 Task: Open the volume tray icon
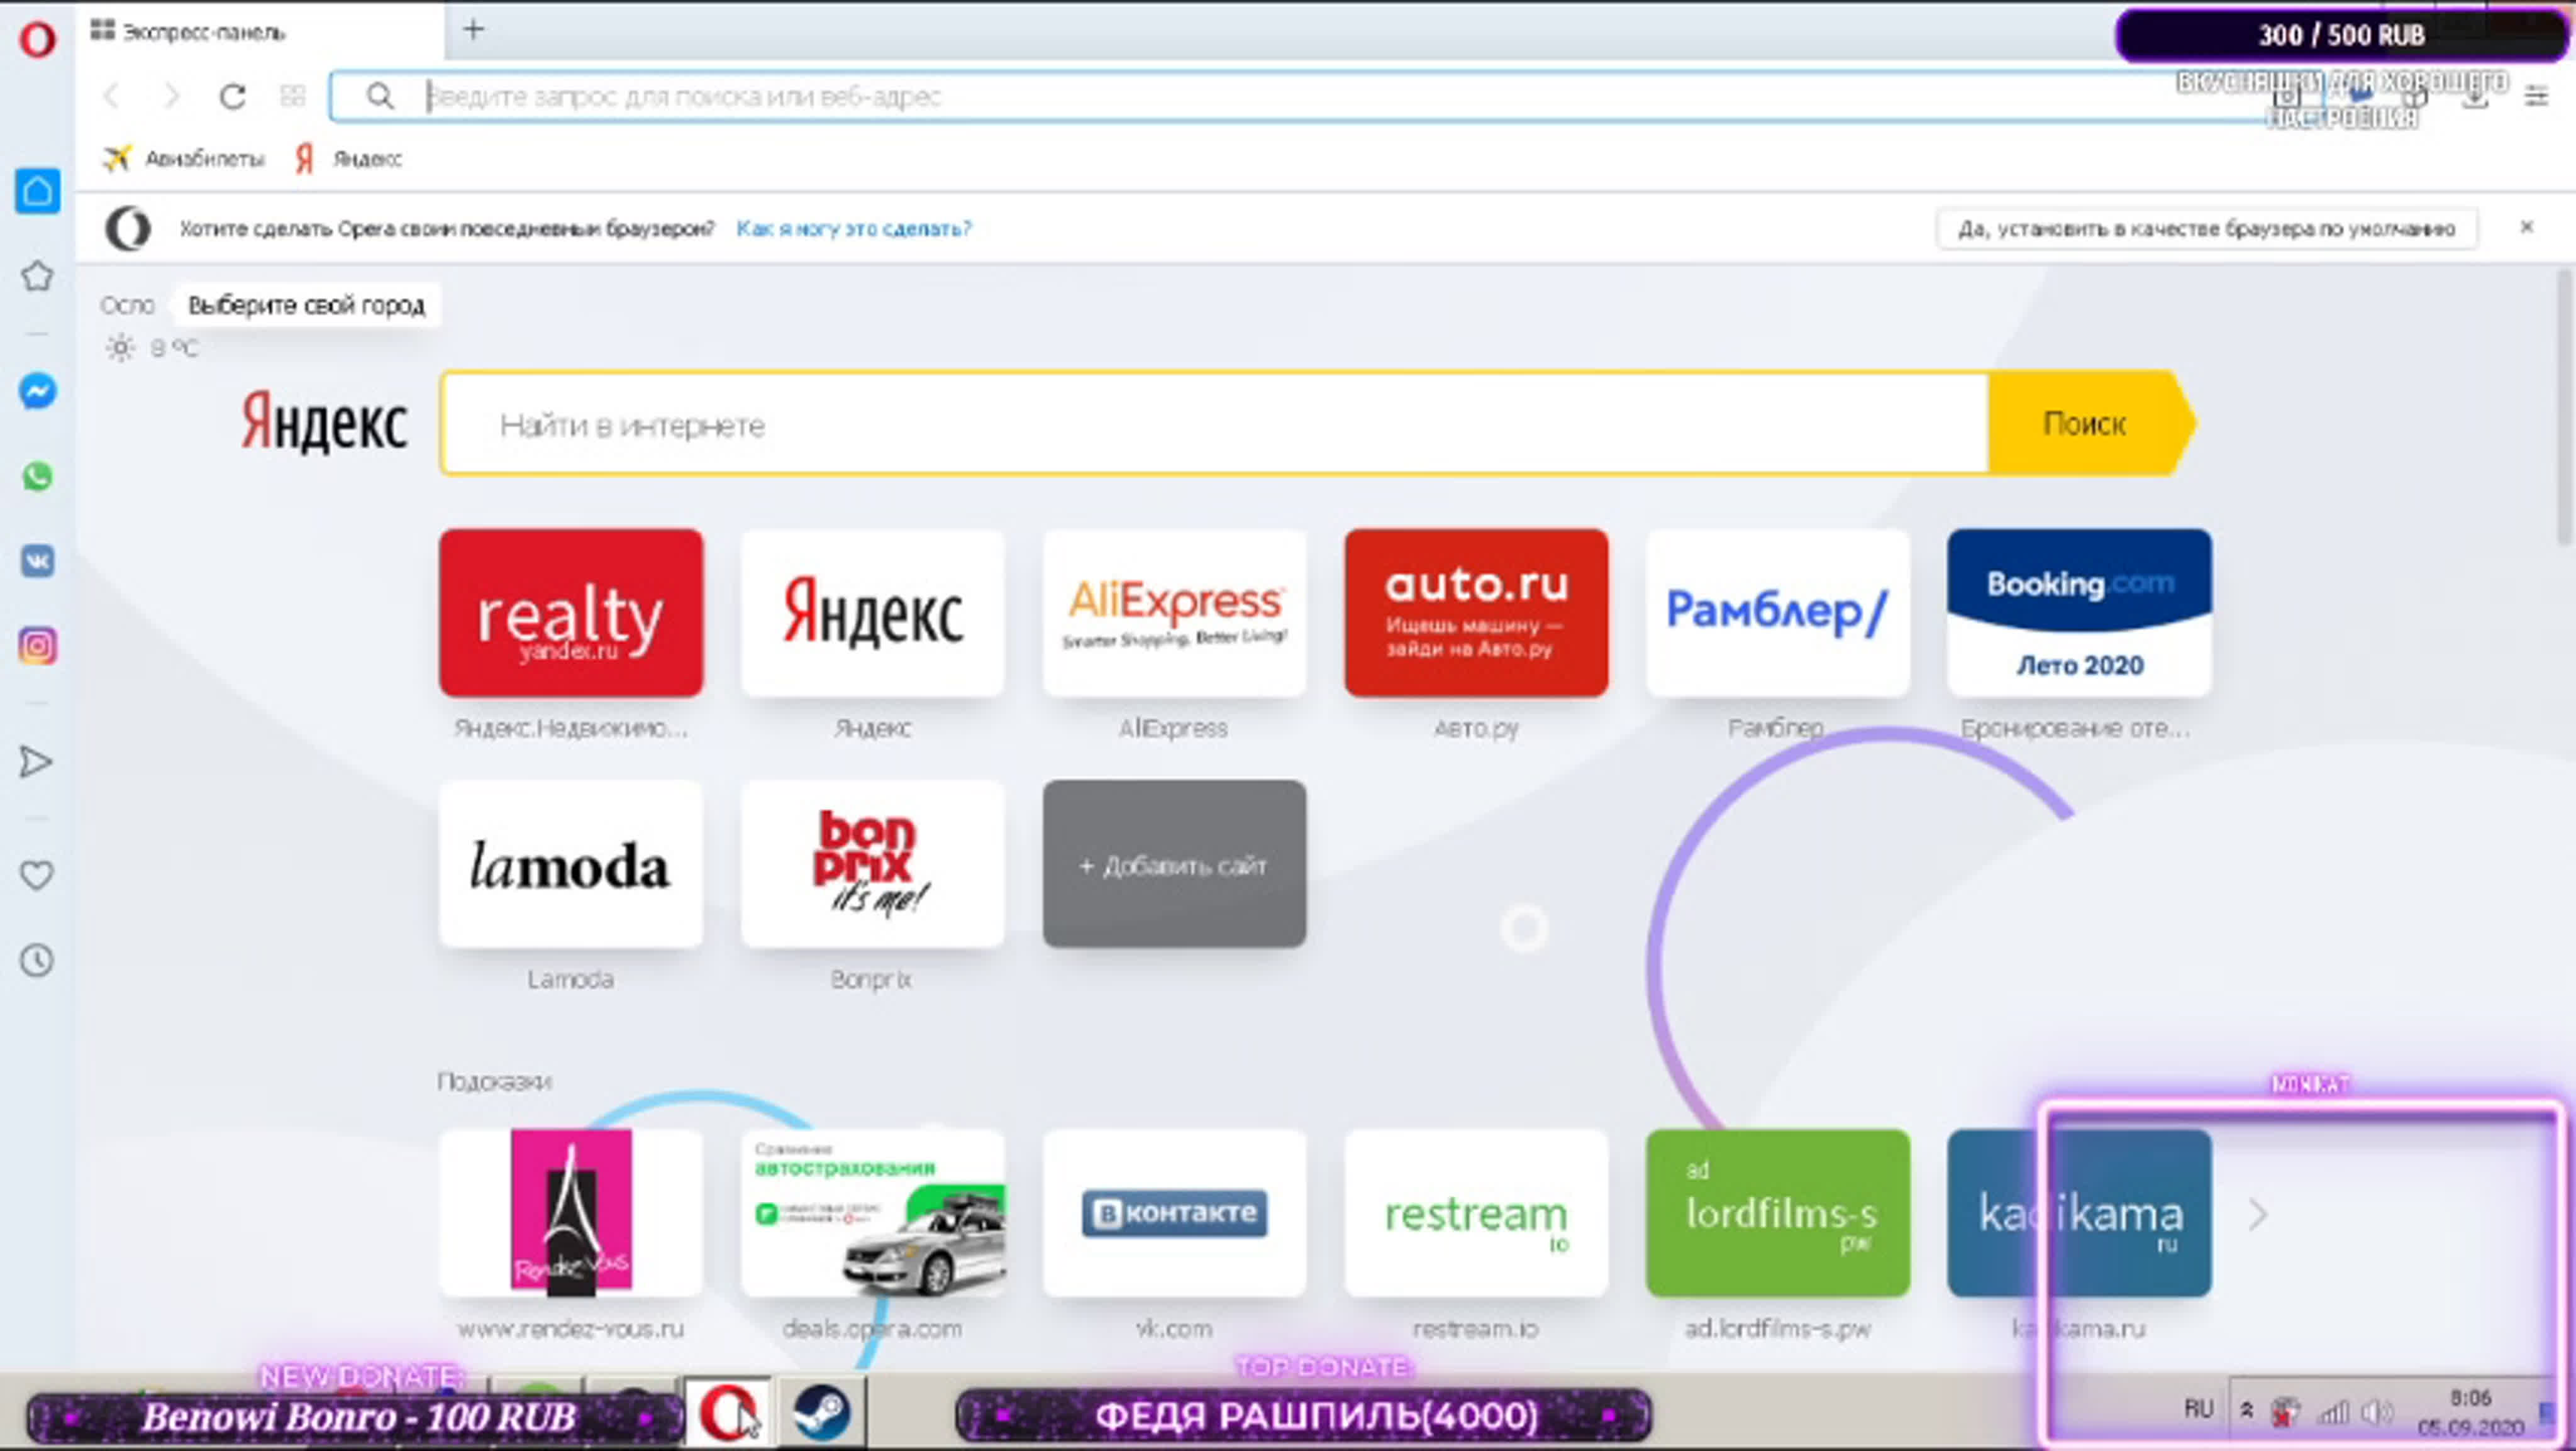coord(2376,1412)
